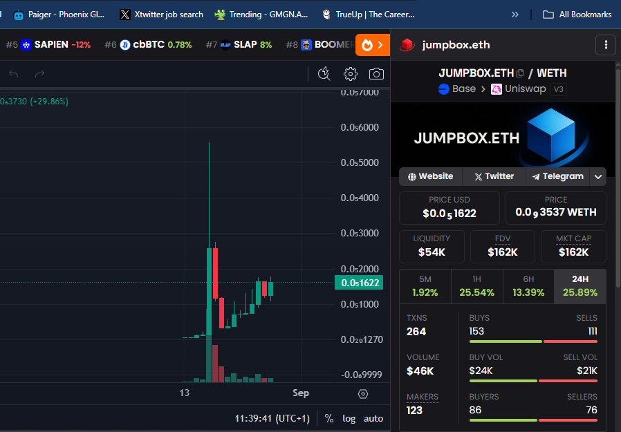Click the buys versus sells ratio bar
Viewport: 621px width, 432px height.
533,341
